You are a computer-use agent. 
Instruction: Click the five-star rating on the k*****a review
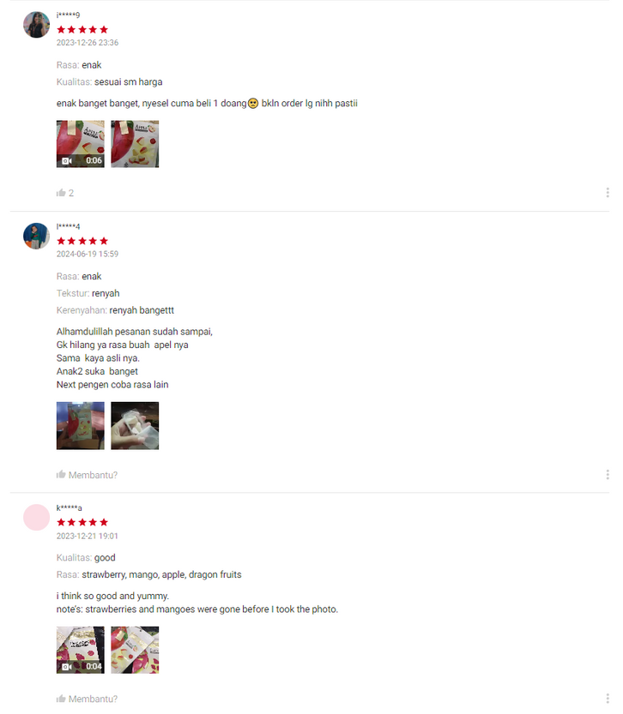(82, 522)
